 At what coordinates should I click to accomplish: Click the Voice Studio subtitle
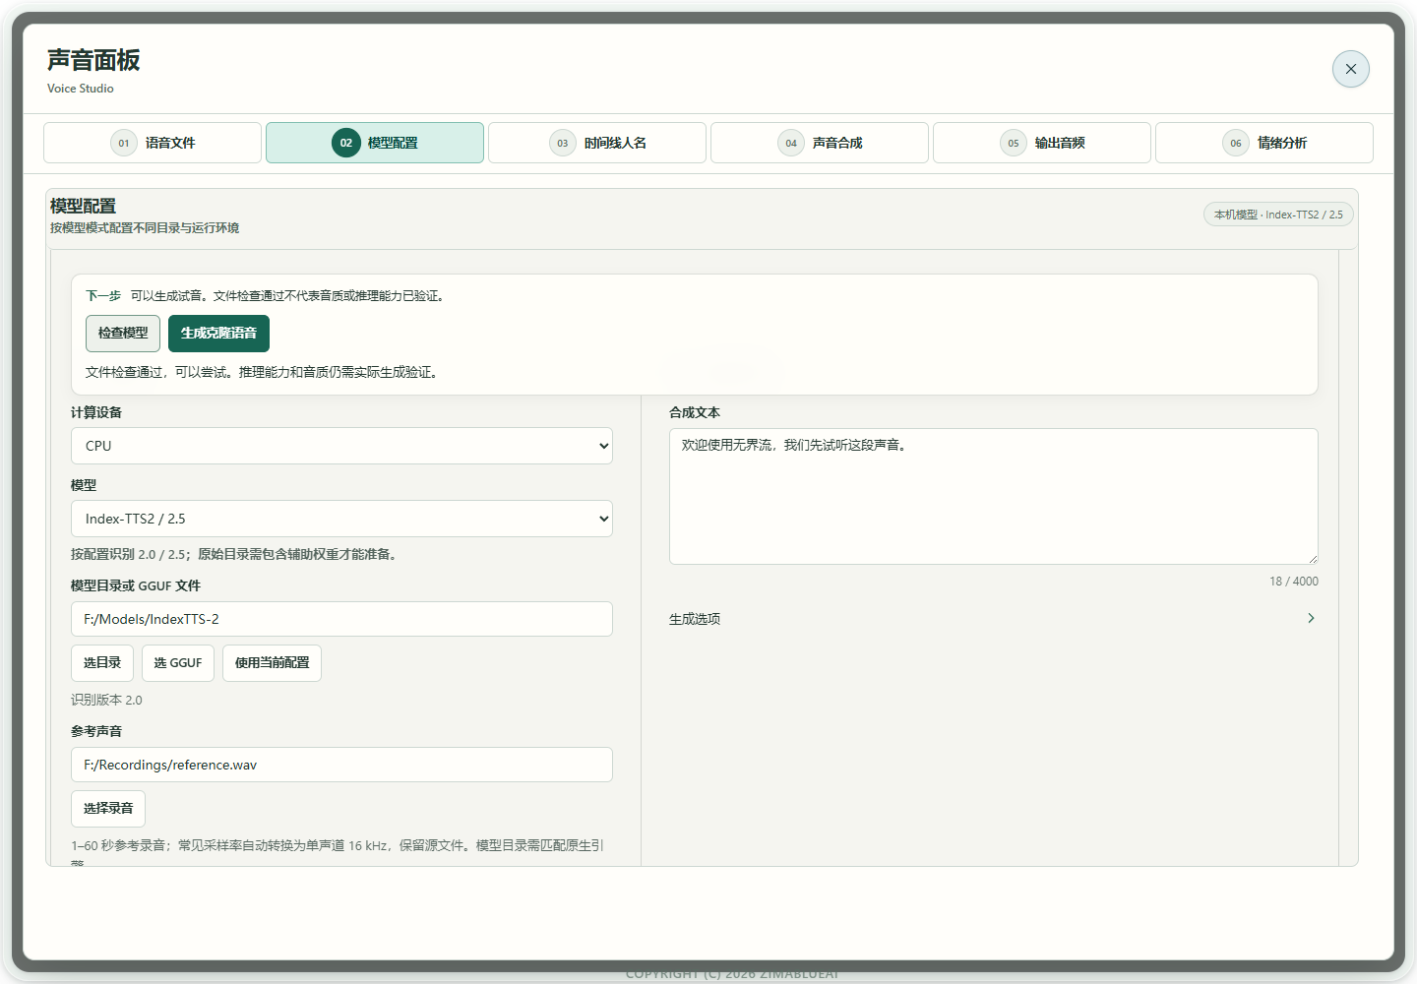coord(81,89)
